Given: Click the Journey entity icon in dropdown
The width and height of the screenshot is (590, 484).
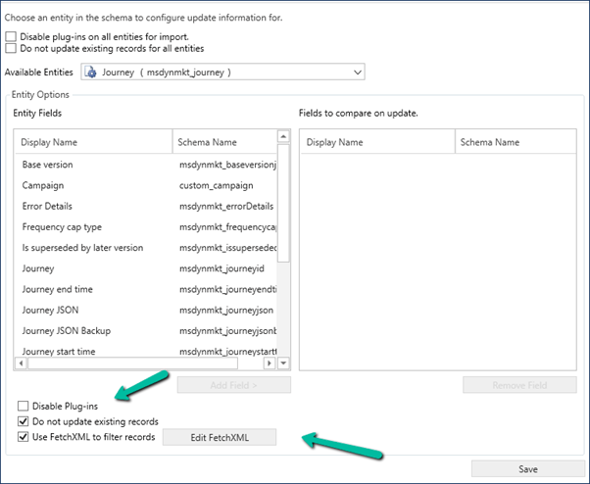Looking at the screenshot, I should 90,73.
